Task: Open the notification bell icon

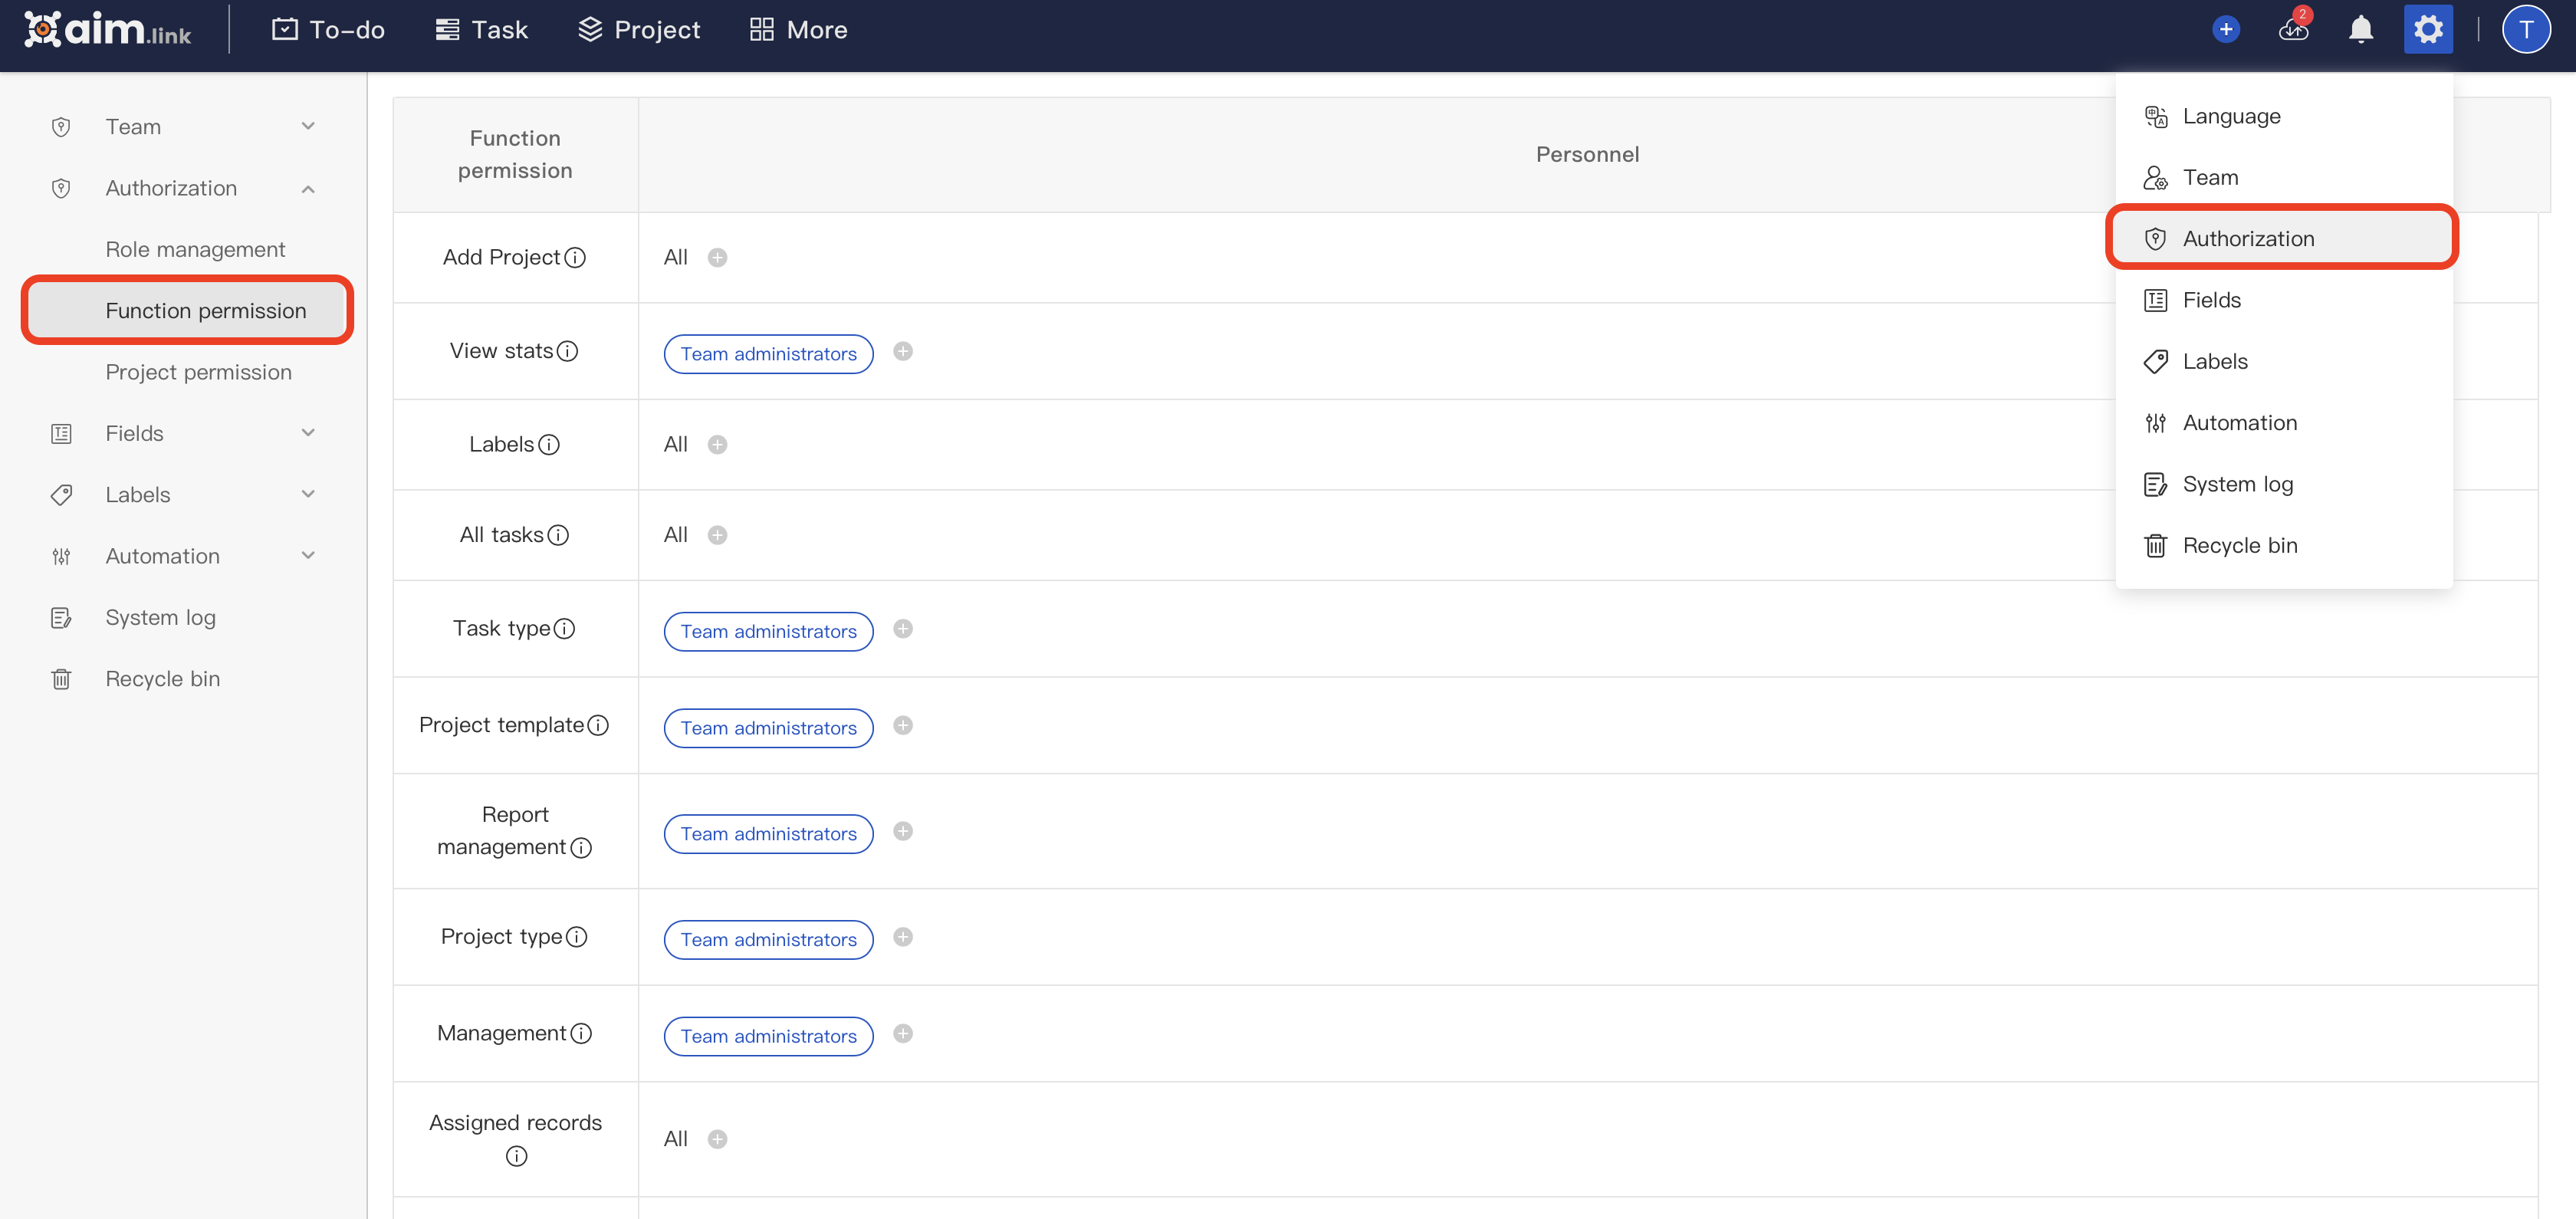Action: (2360, 29)
